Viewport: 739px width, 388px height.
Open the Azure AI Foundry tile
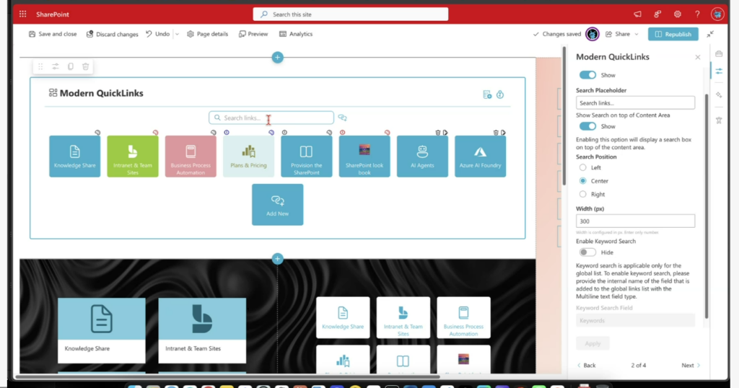480,156
